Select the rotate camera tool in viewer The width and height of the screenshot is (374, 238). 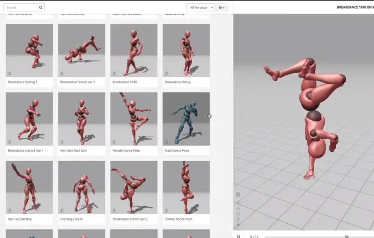[238, 203]
